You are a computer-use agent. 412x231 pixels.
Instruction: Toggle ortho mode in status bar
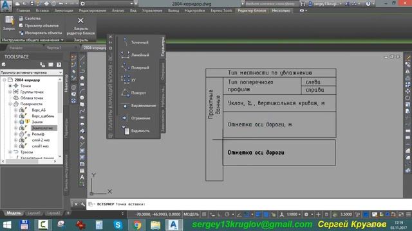click(220, 214)
